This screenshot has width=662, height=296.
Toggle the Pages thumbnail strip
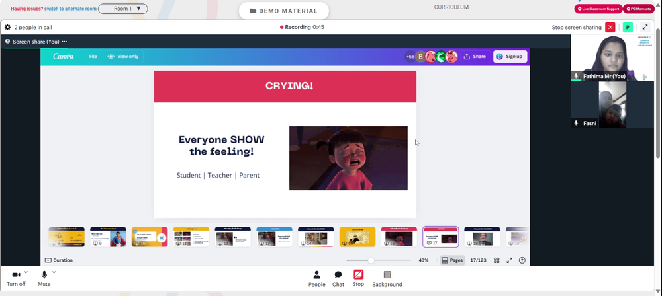(x=452, y=260)
